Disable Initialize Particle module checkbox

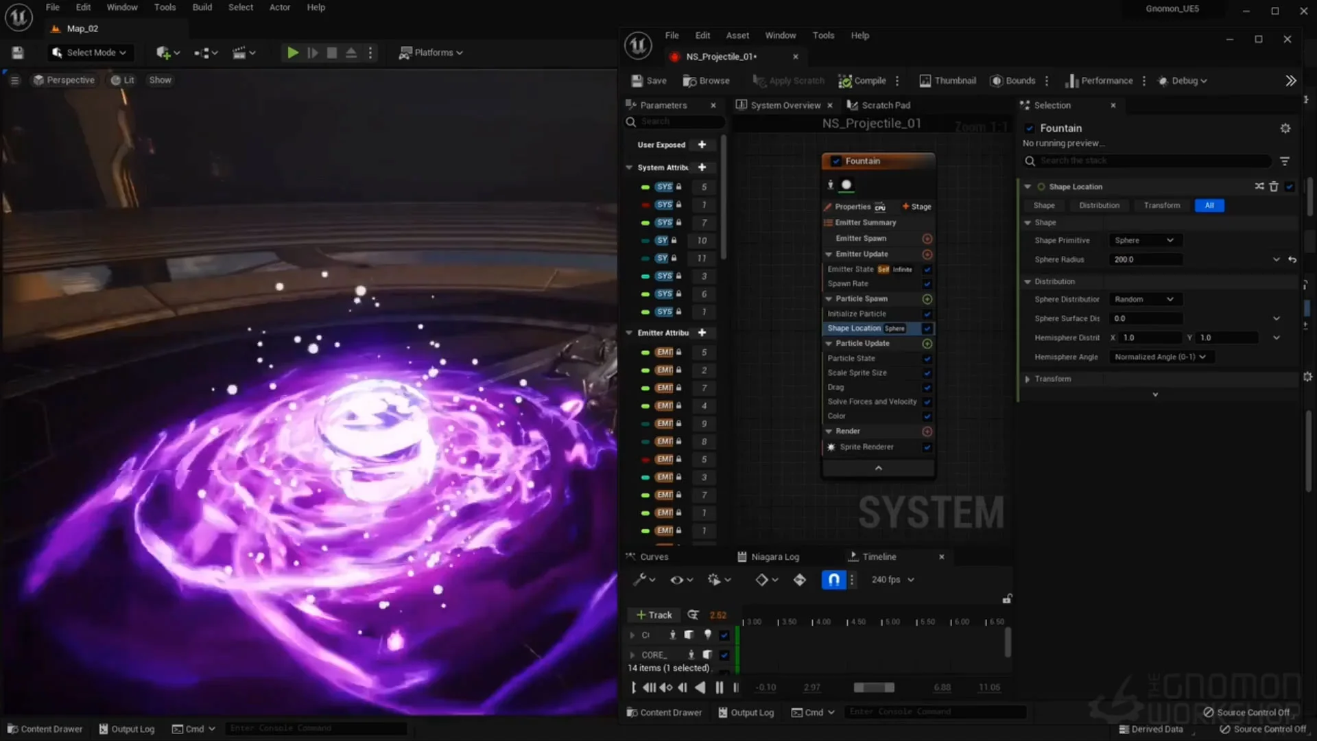tap(927, 314)
